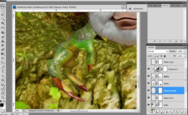Reset default foreground and background colors
This screenshot has width=188, height=115.
coord(1,101)
